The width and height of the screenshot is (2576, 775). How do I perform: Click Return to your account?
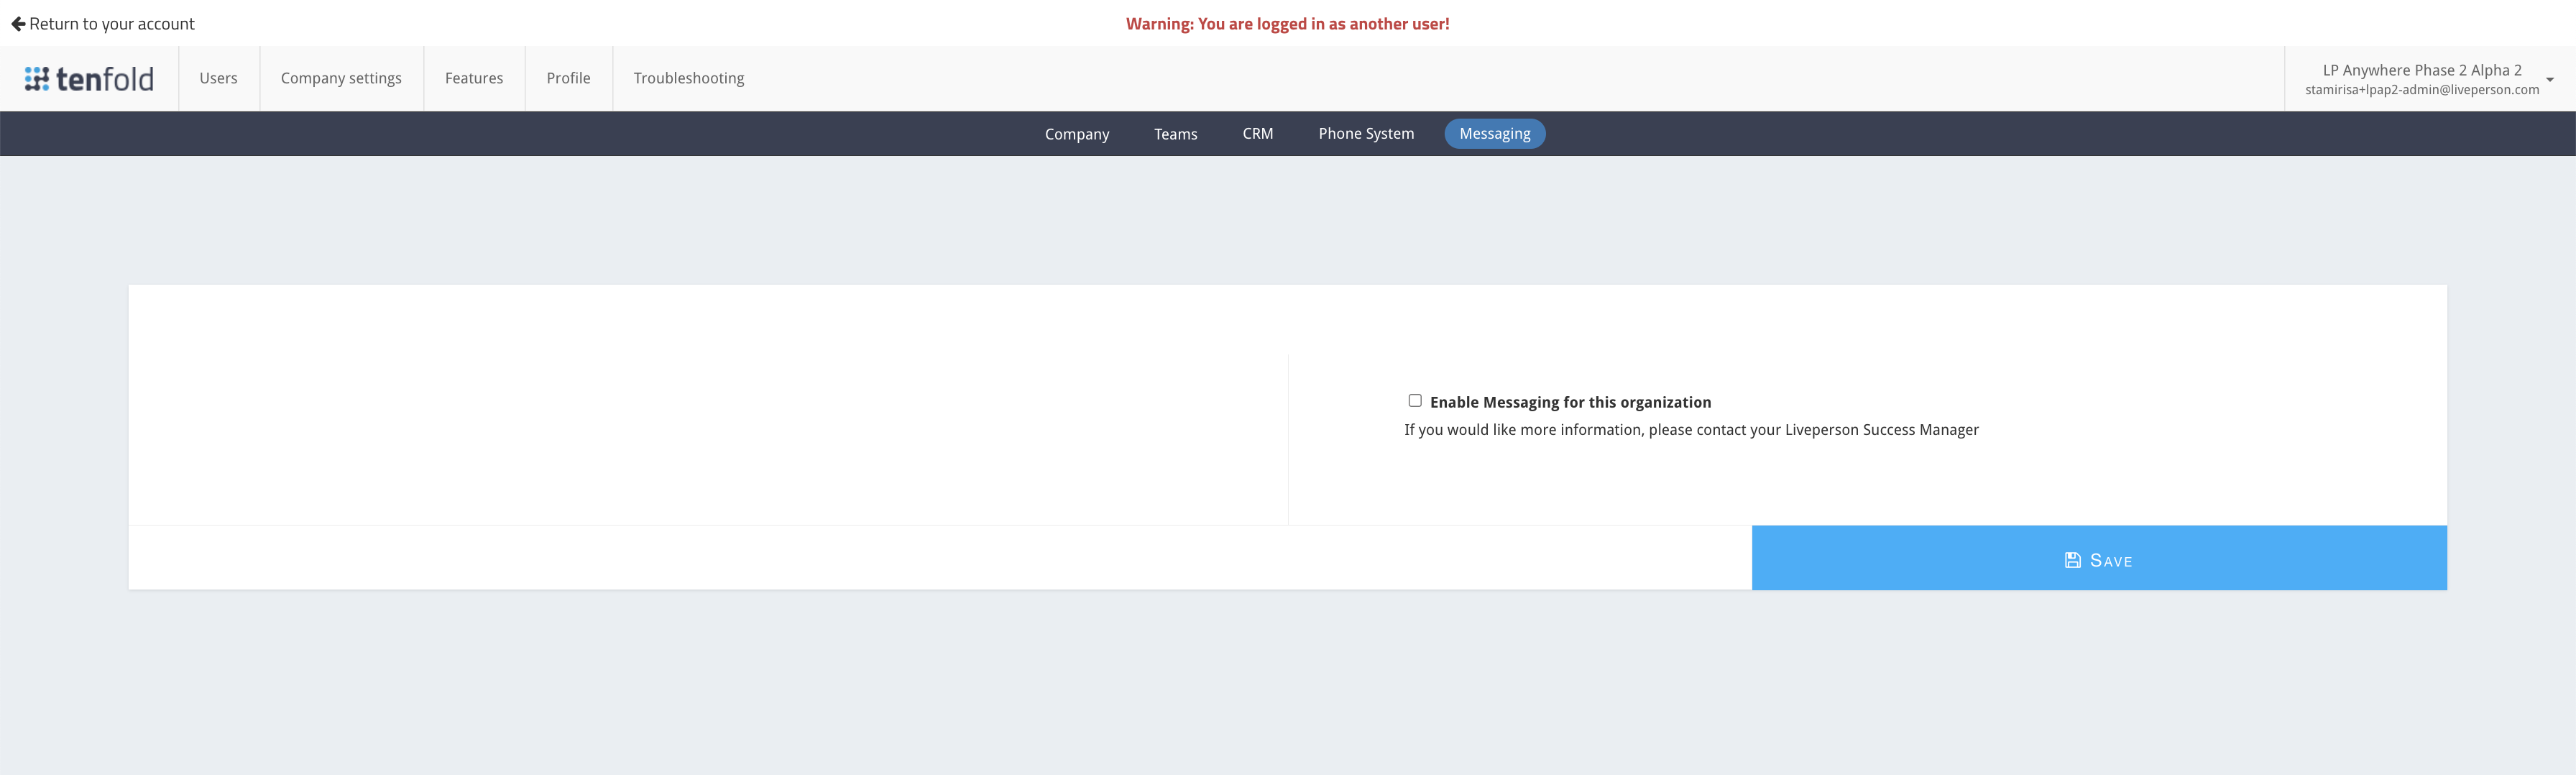point(112,23)
